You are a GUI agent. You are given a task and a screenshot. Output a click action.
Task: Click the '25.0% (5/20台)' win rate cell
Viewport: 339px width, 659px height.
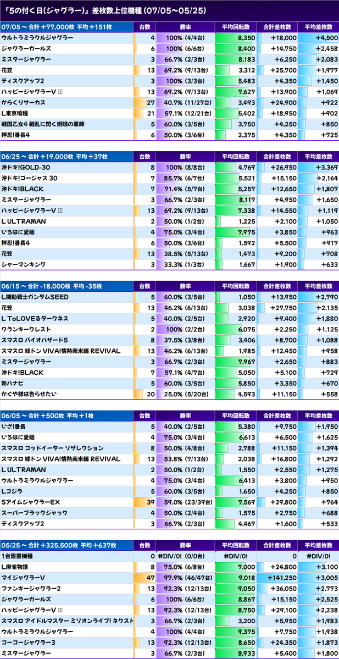(x=185, y=394)
